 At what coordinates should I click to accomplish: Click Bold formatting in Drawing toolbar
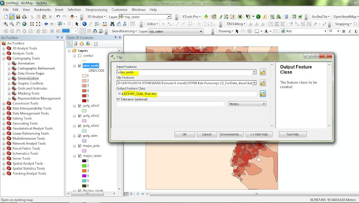tap(344, 31)
